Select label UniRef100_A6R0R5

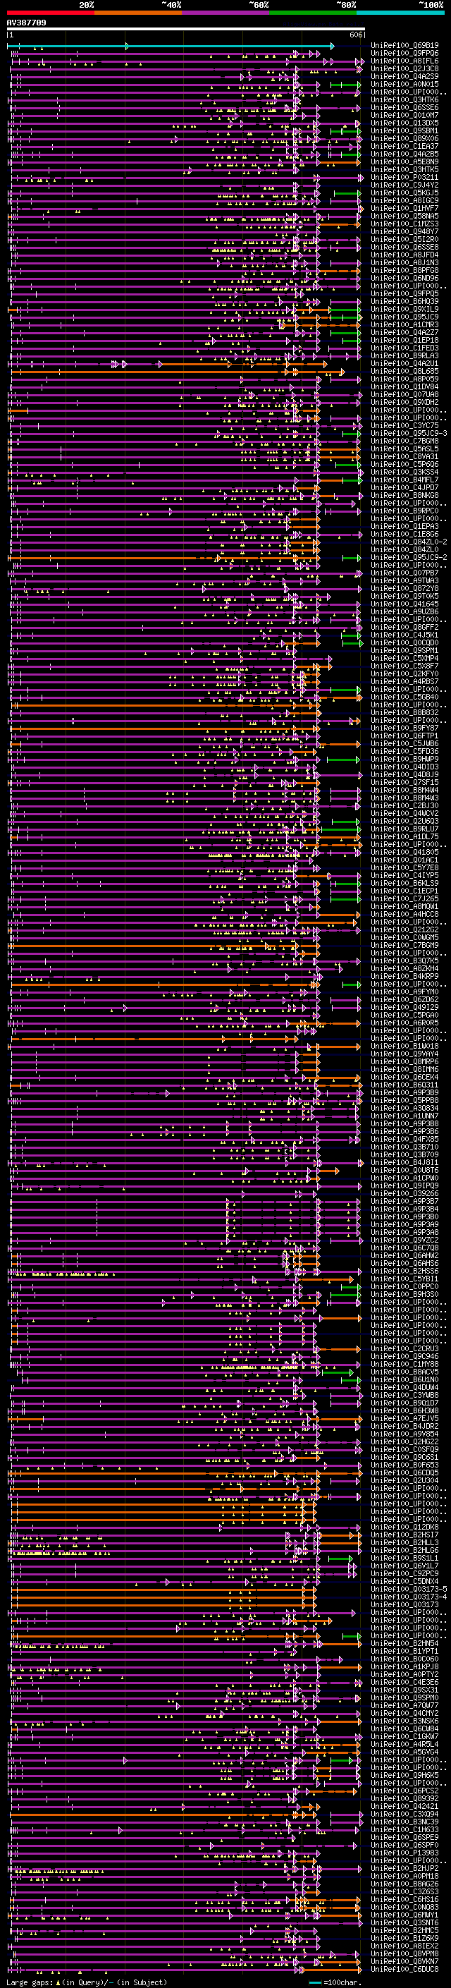404,1023
